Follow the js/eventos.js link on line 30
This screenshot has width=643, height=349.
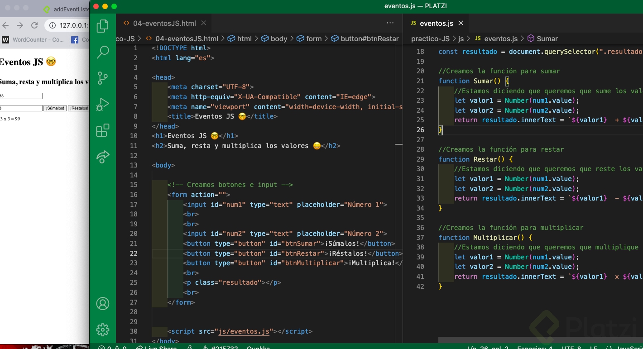click(245, 331)
